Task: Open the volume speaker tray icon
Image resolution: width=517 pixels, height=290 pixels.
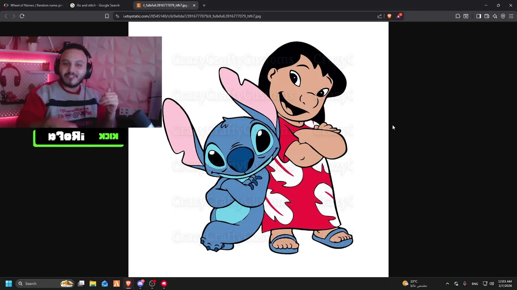Action: pos(492,284)
